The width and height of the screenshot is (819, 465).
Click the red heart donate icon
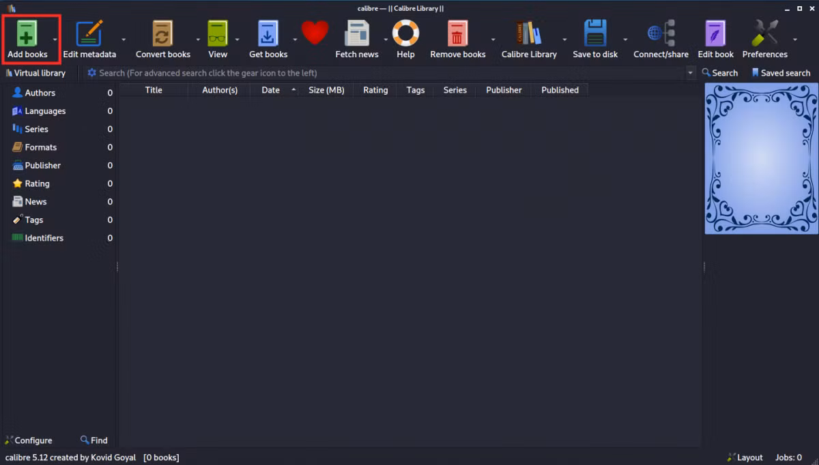[x=315, y=32]
